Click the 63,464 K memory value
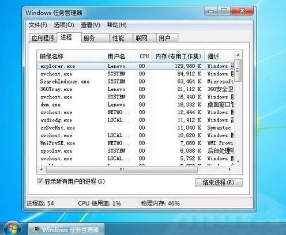Viewport: 286px width, 235px height. coord(189,82)
